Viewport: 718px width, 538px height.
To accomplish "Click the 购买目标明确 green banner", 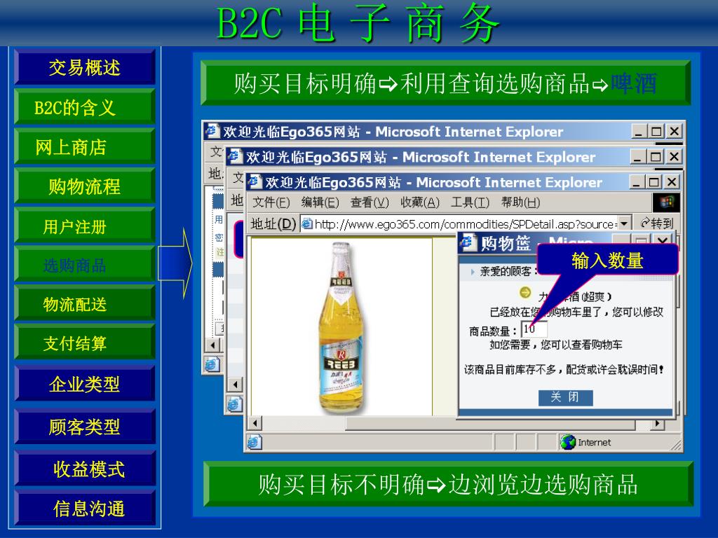I will pos(445,83).
